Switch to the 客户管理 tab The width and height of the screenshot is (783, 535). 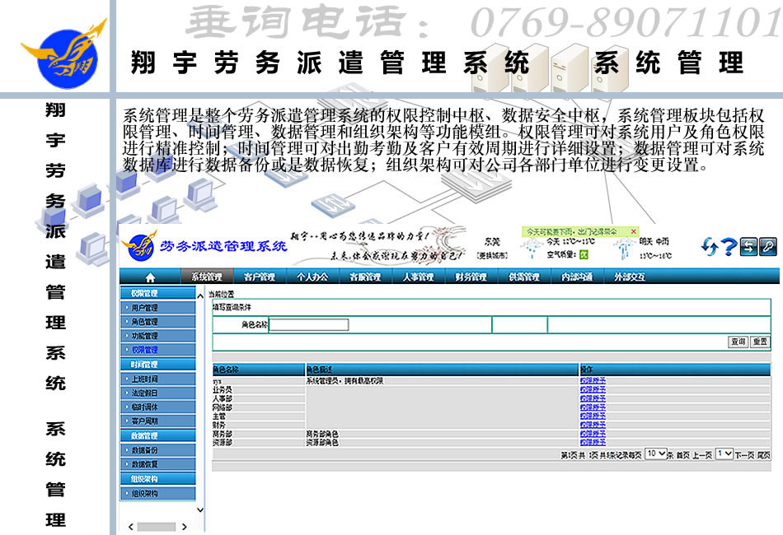(261, 277)
